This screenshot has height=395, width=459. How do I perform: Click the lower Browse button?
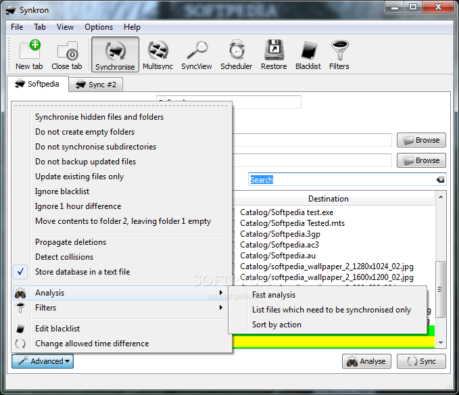point(421,160)
